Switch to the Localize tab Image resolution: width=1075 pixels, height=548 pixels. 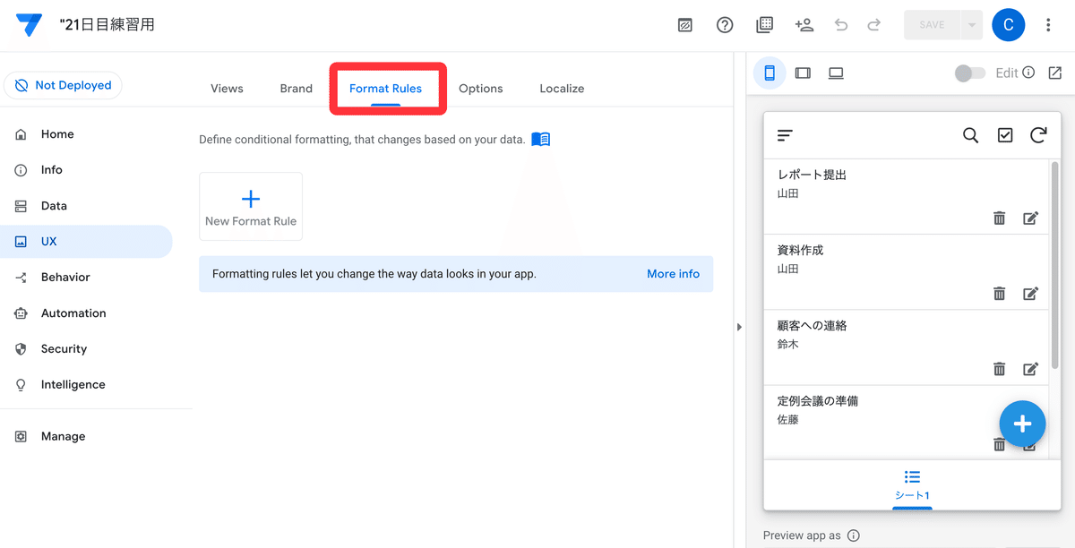click(x=562, y=88)
